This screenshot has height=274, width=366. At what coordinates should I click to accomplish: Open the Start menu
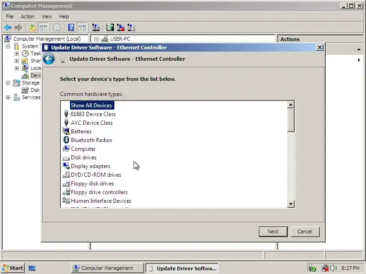(x=13, y=268)
